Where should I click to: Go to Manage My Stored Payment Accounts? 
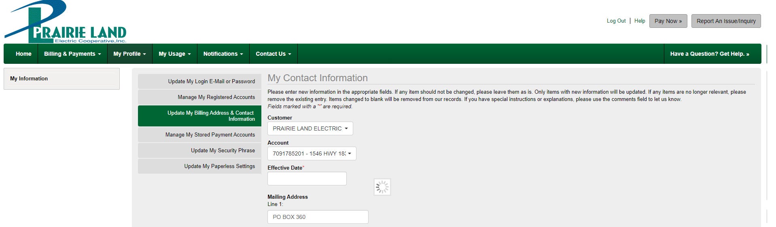[x=199, y=135]
